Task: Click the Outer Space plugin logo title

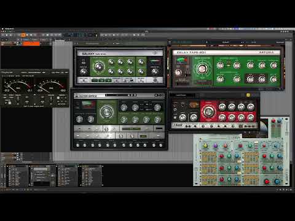Action: point(86,96)
